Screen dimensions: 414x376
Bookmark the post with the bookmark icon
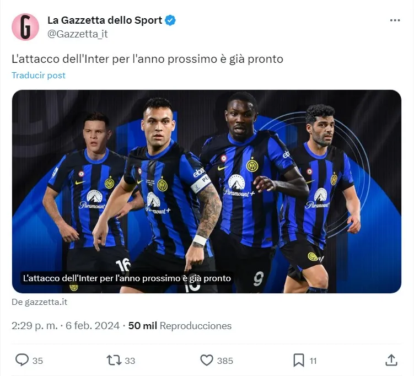point(299,360)
